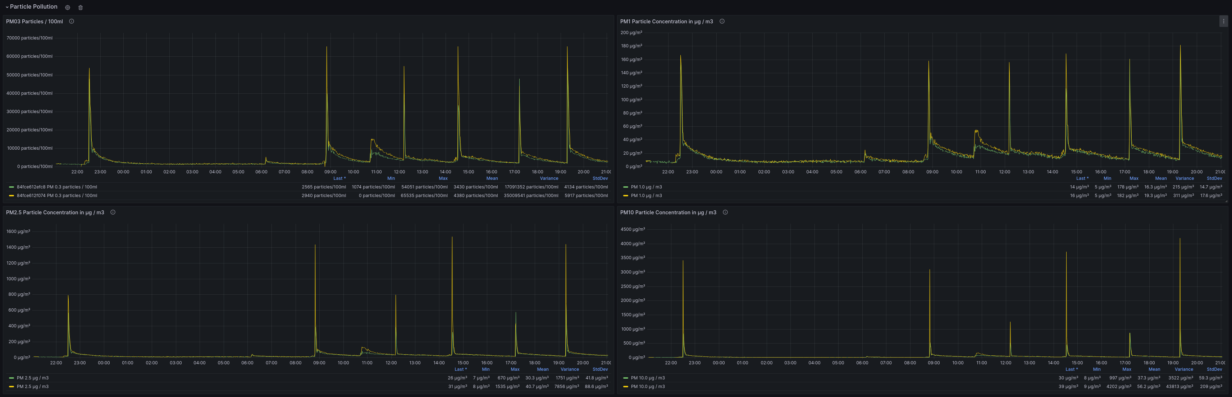Viewport: 1232px width, 397px height.
Task: Toggle the green PM 10.0 µg / m3 series
Action: [648, 378]
